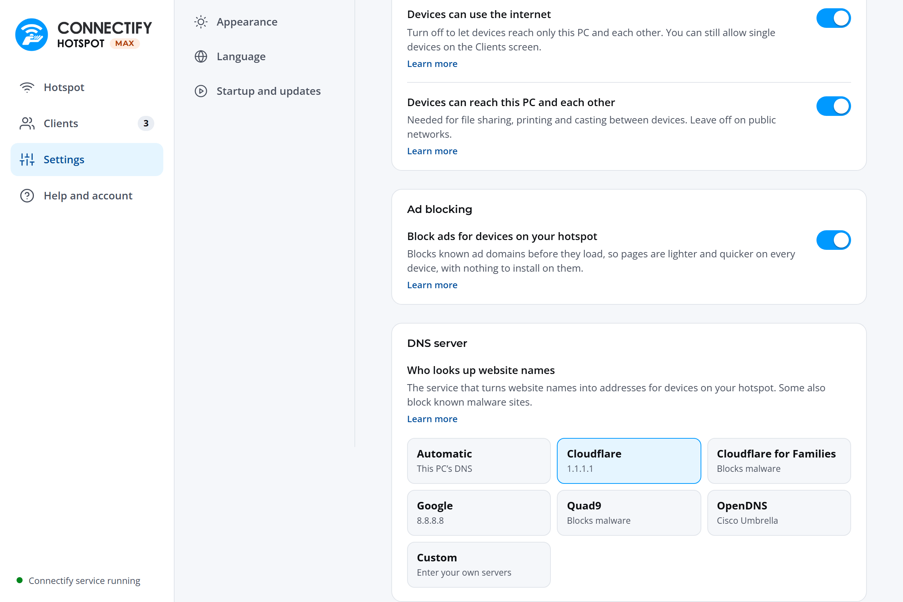
Task: Open Learn more under DNS server
Action: [432, 419]
